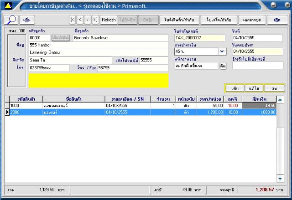Click the yellow note area under phone field
292x200 pixels.
tap(98, 80)
